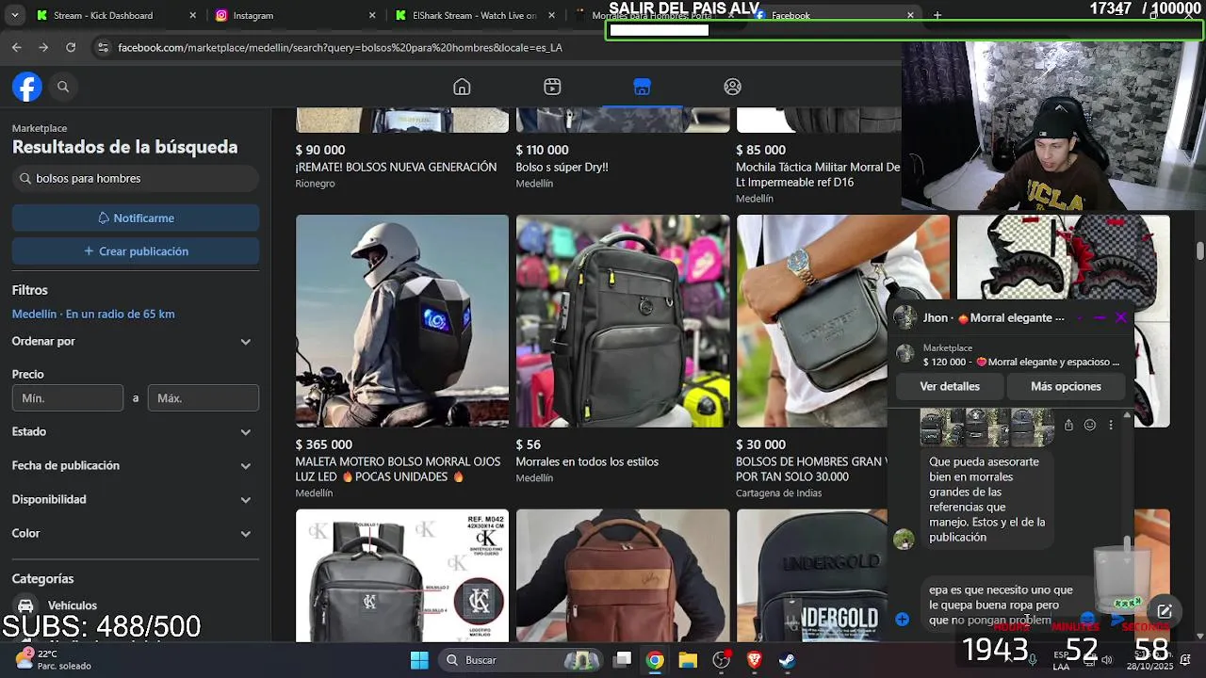Viewport: 1206px width, 678px height.
Task: Minimize the Jhon chat window
Action: coord(1100,318)
